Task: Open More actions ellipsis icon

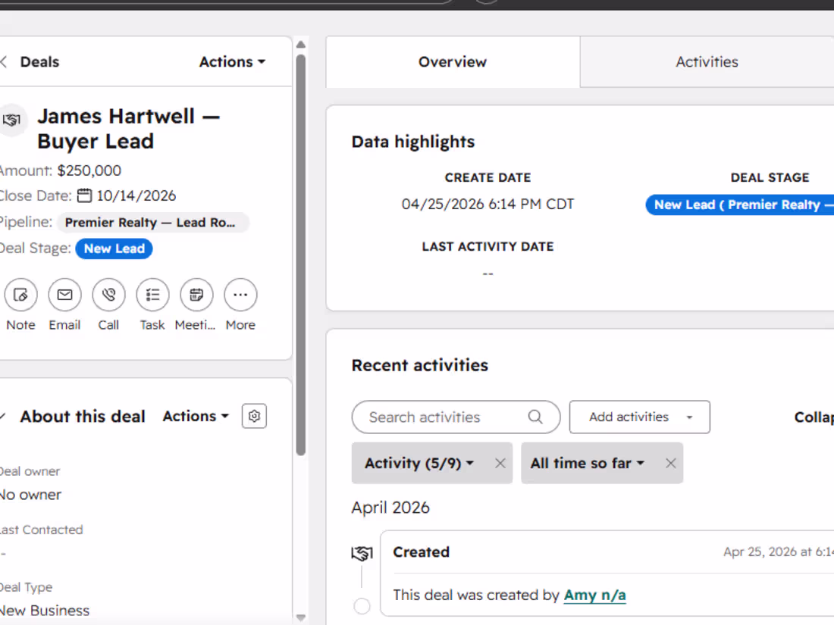Action: point(240,295)
